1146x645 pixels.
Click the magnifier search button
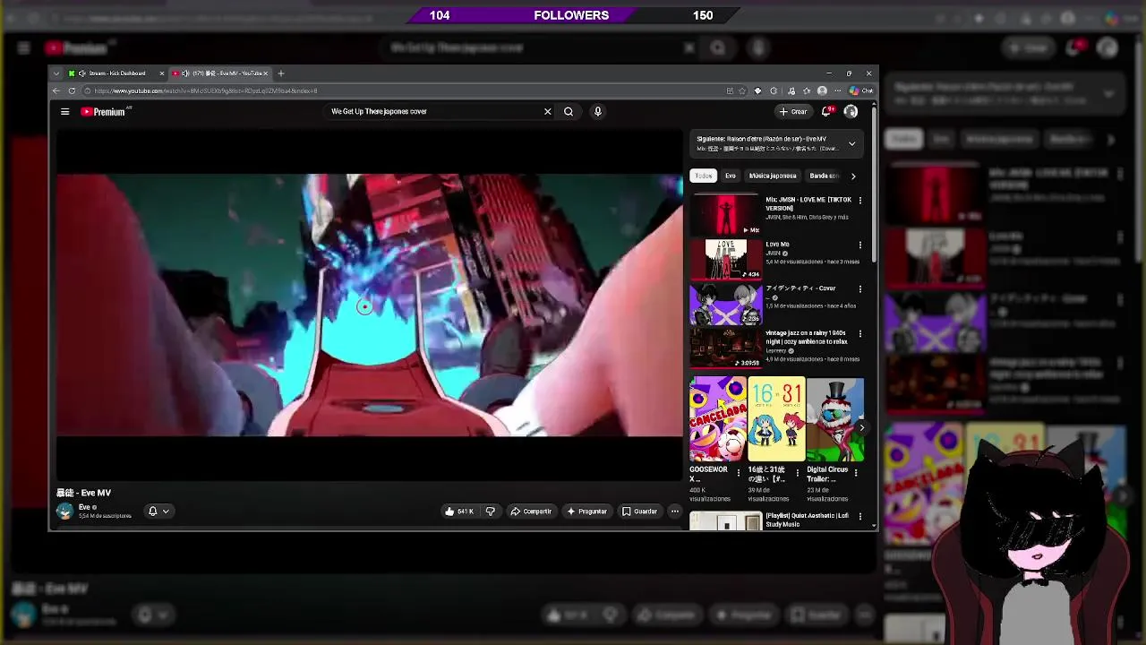[569, 111]
